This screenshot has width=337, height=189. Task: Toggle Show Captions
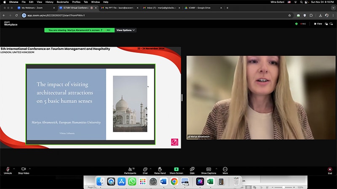tap(209, 169)
